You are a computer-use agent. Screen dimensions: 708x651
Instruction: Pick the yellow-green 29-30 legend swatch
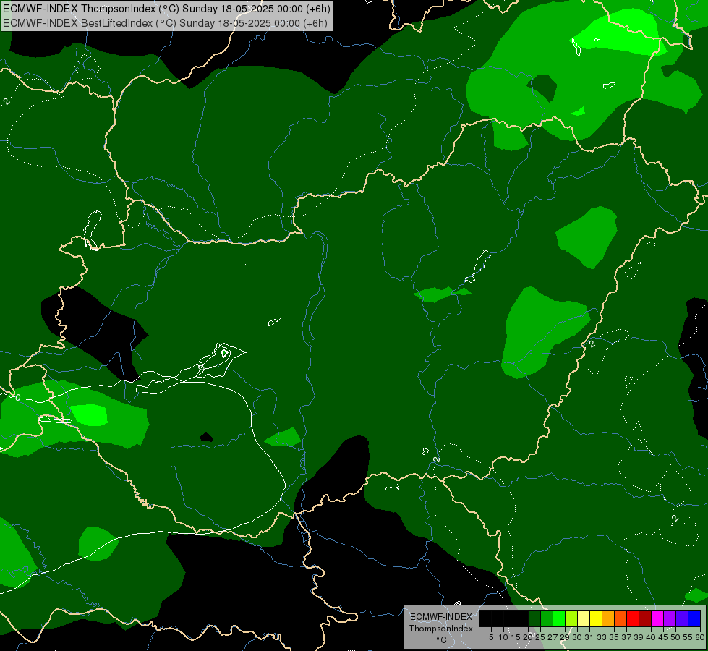click(571, 618)
